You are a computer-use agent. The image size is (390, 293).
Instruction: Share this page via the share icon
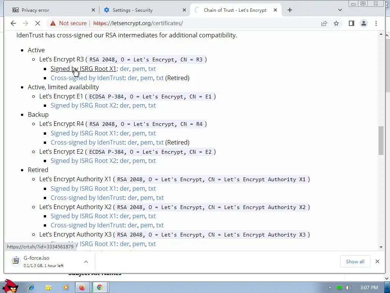[x=324, y=23]
